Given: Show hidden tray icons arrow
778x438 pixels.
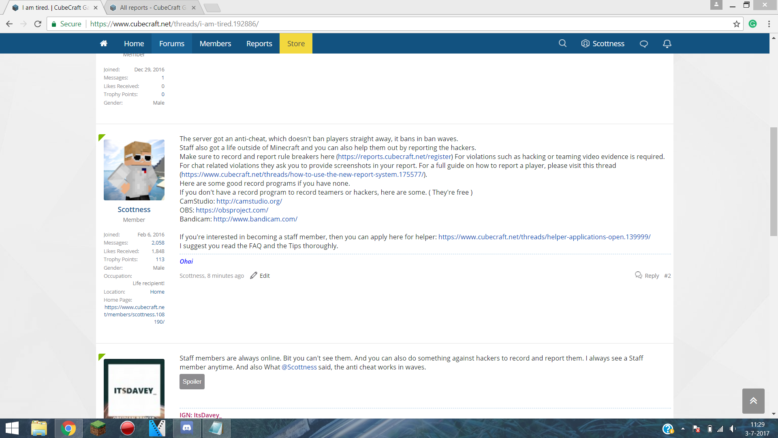Looking at the screenshot, I should (683, 429).
